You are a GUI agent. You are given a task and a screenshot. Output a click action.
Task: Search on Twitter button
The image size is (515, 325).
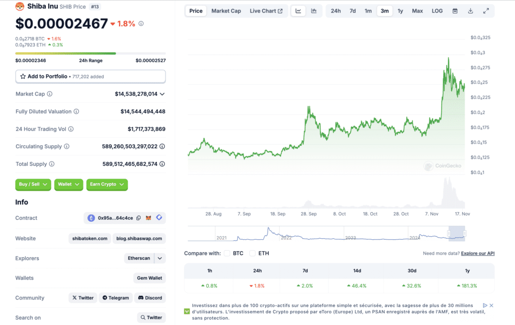(x=151, y=317)
